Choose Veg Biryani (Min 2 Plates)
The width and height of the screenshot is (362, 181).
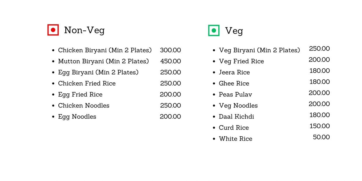click(x=260, y=50)
